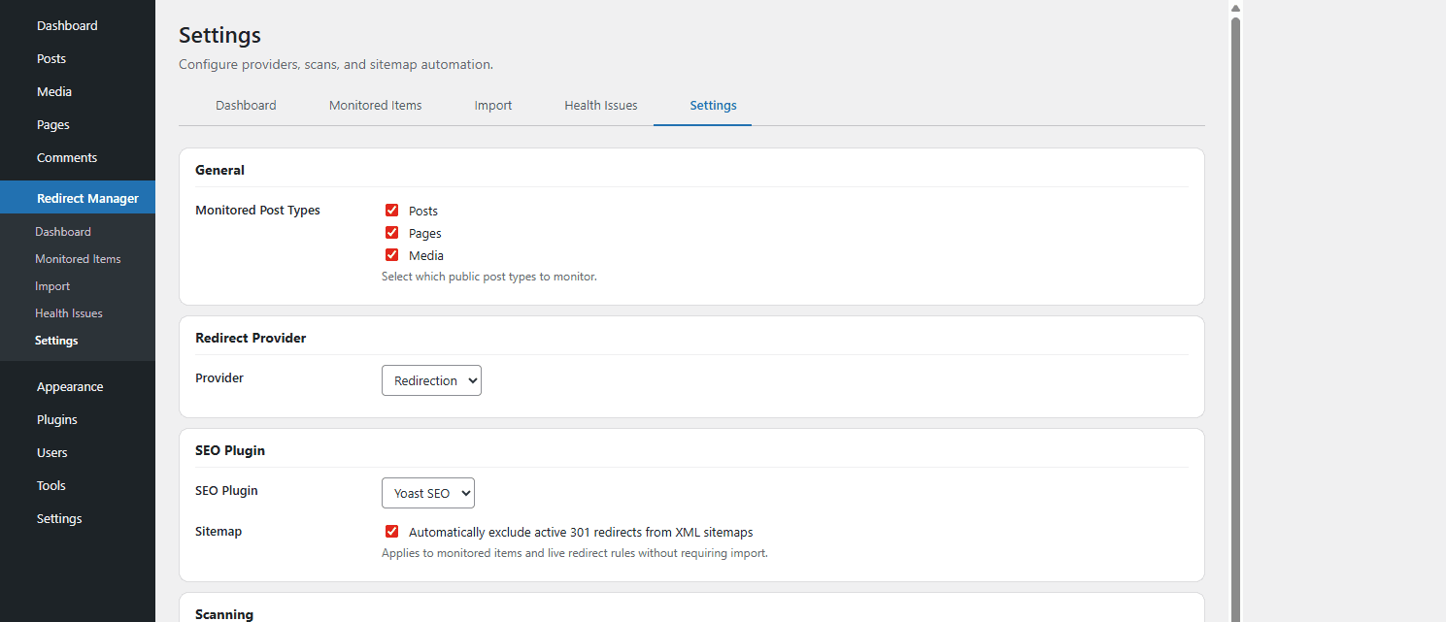1446x622 pixels.
Task: Uncheck the Pages post type checkbox
Action: [392, 232]
